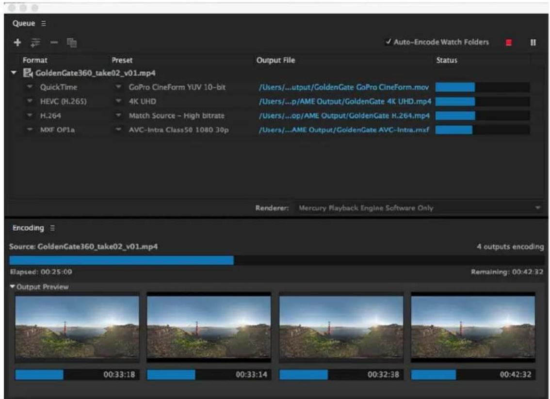Image resolution: width=550 pixels, height=399 pixels.
Task: Click status progress bar of H.264.mp4 output
Action: click(482, 116)
